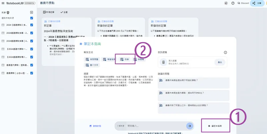Ask suggested question about 室內景點 rainy day

(194, 95)
